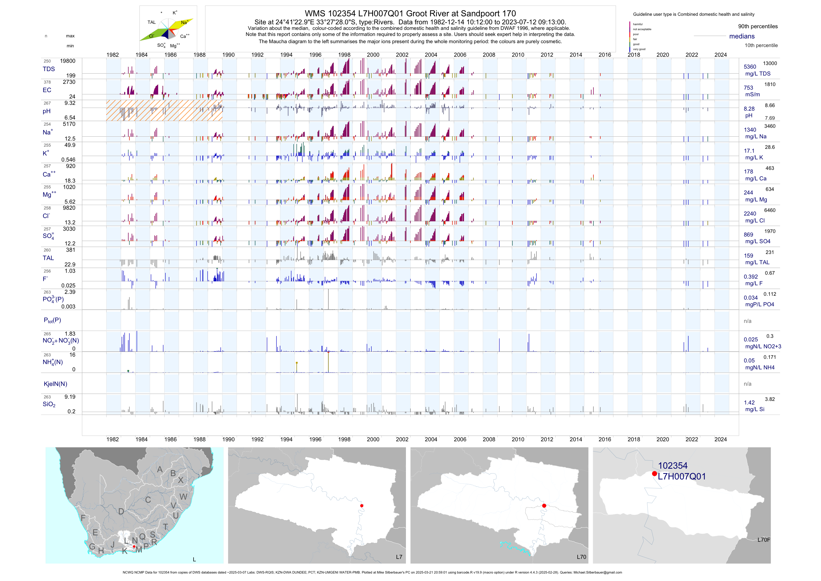The image size is (821, 581).
Task: Click the KjelN(N) row label
Action: 55,384
